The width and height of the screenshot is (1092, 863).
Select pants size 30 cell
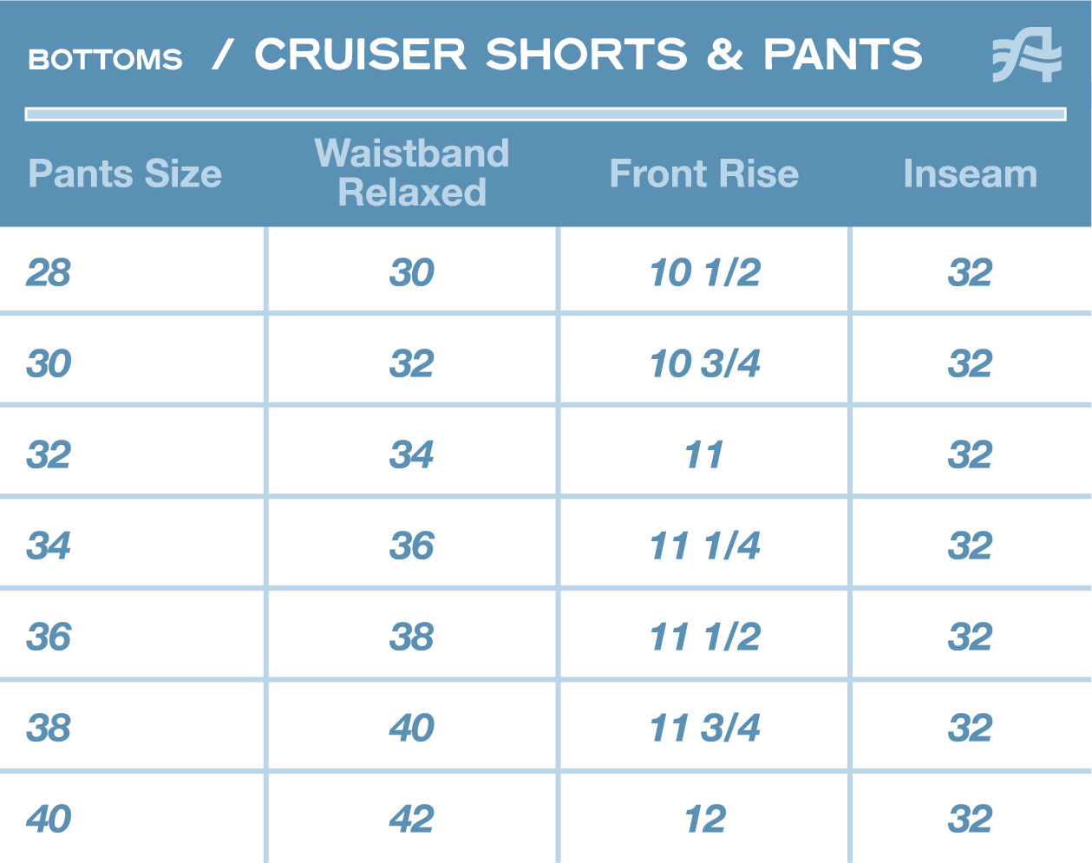point(49,363)
